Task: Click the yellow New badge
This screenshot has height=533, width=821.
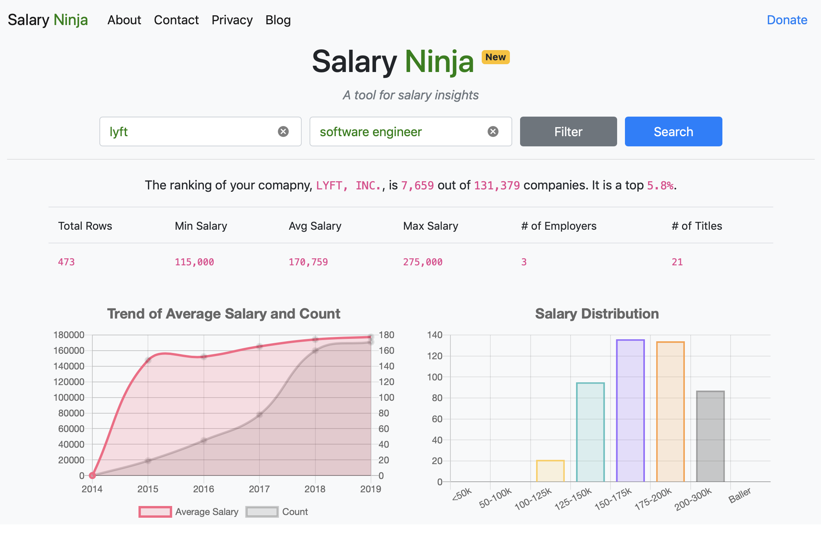Action: 495,57
